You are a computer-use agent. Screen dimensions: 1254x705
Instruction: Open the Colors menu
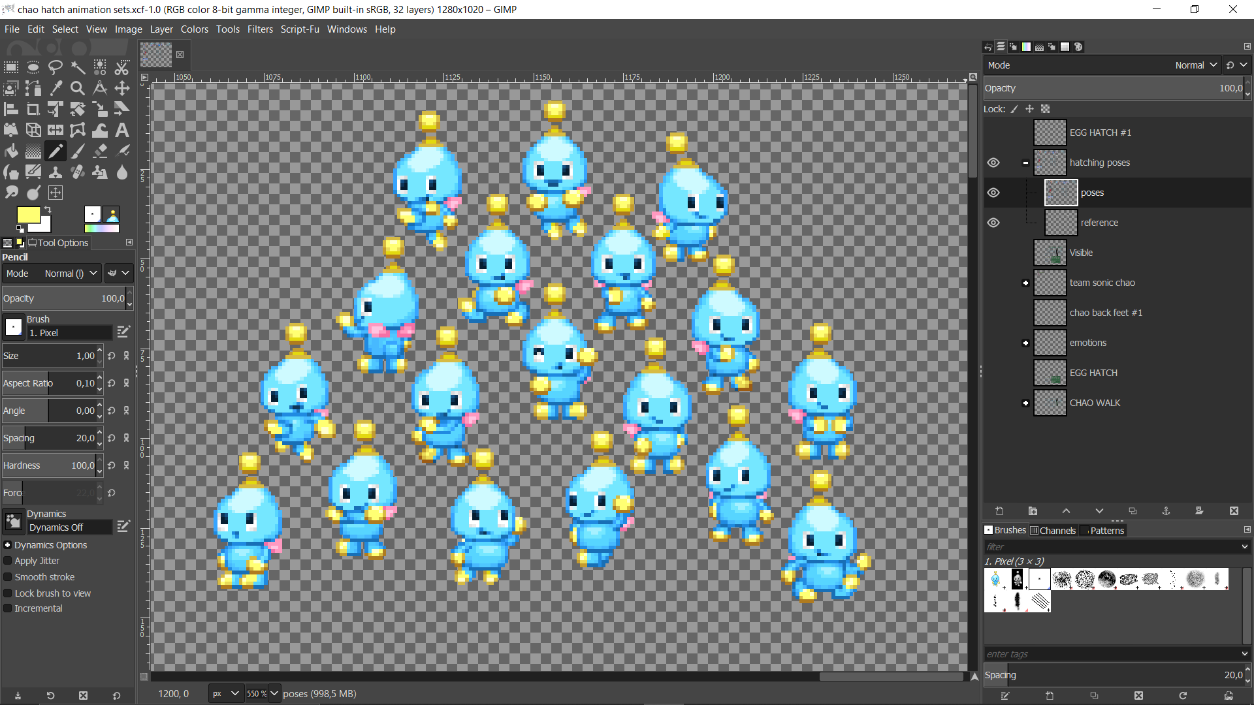pyautogui.click(x=194, y=29)
